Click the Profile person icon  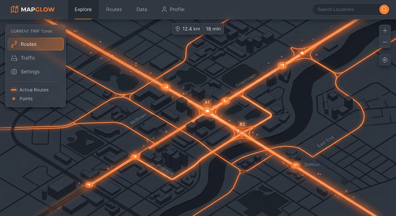[165, 10]
